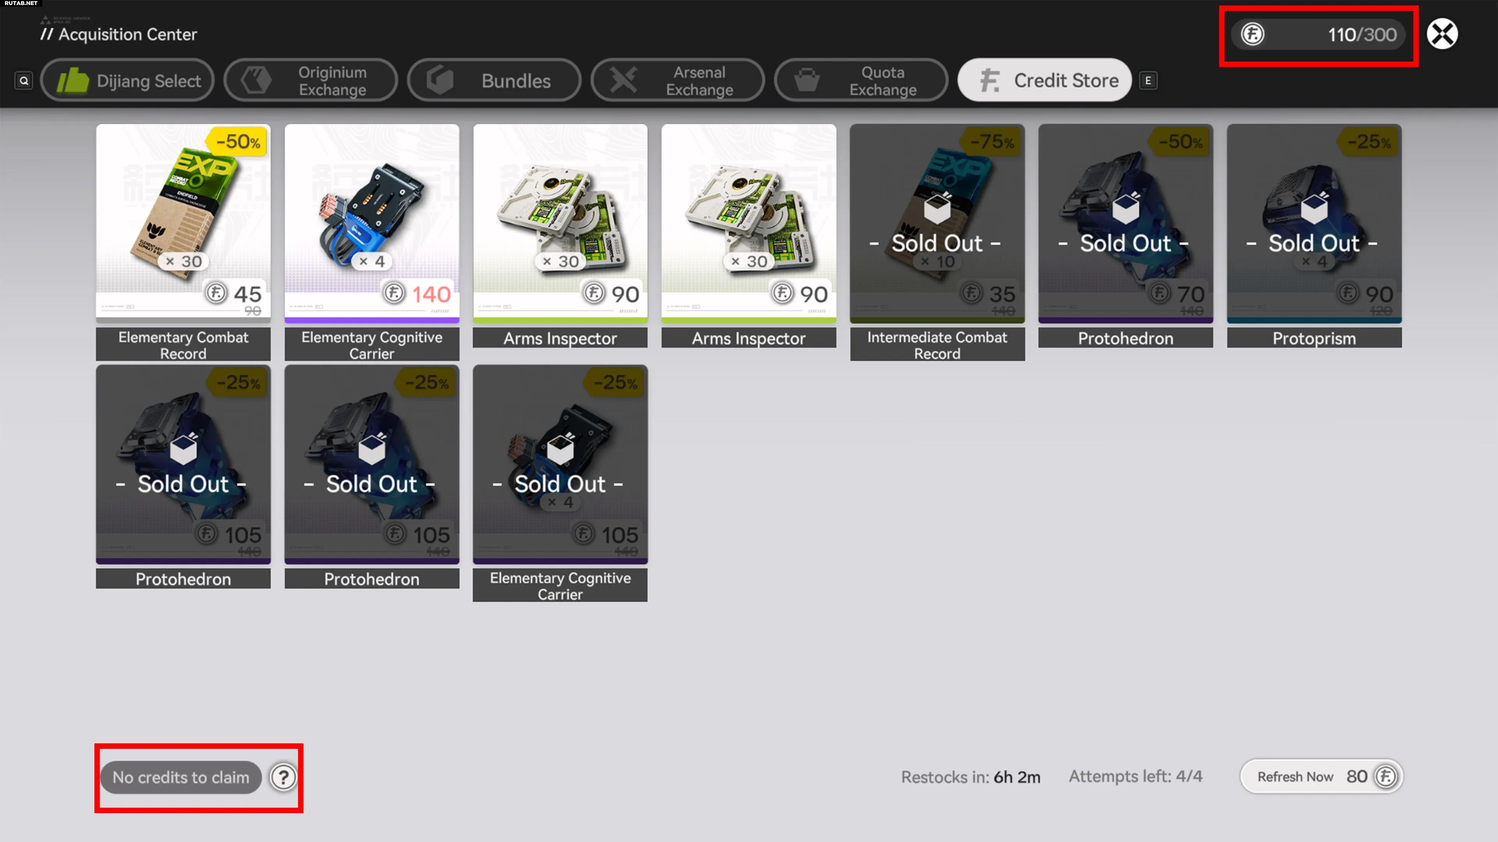Click the No credits to claim button

point(180,777)
